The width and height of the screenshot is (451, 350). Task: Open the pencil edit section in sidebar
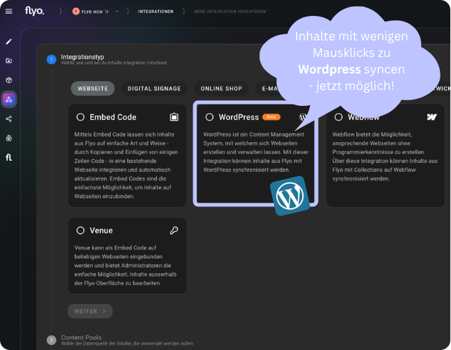click(x=9, y=42)
